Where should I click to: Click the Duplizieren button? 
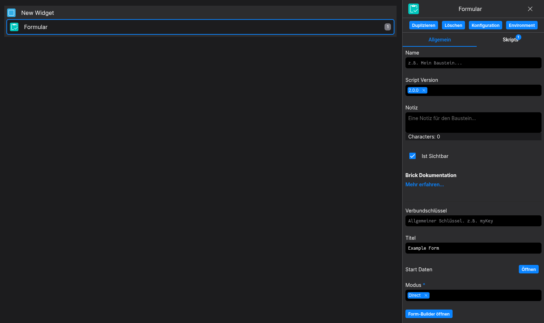[x=424, y=25]
